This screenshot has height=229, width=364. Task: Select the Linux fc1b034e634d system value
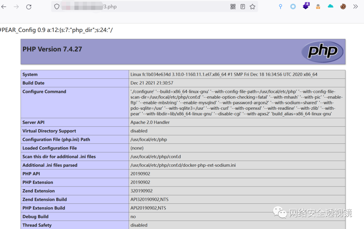[224, 74]
